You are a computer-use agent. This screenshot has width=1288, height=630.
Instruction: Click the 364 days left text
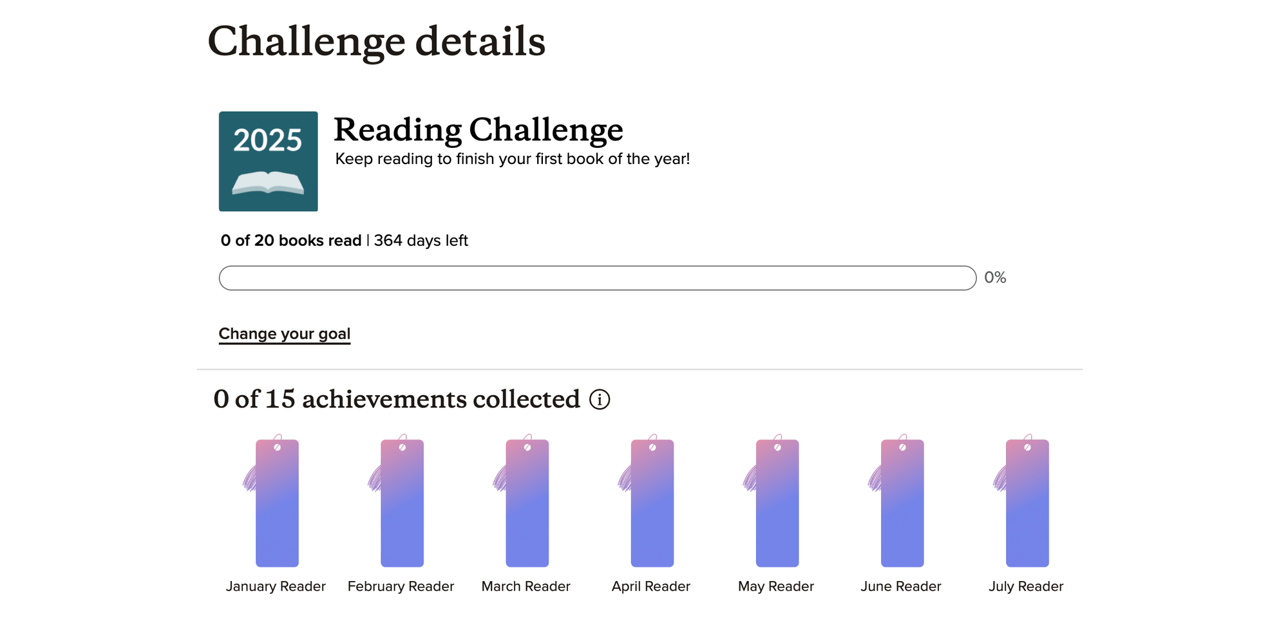tap(421, 240)
